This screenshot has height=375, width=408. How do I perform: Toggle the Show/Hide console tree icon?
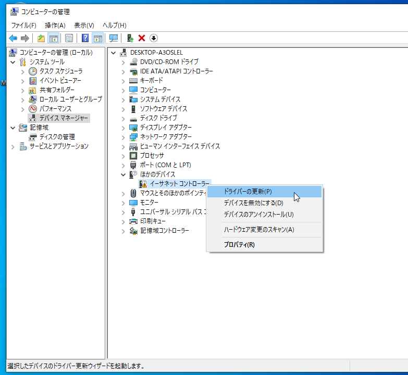54,38
